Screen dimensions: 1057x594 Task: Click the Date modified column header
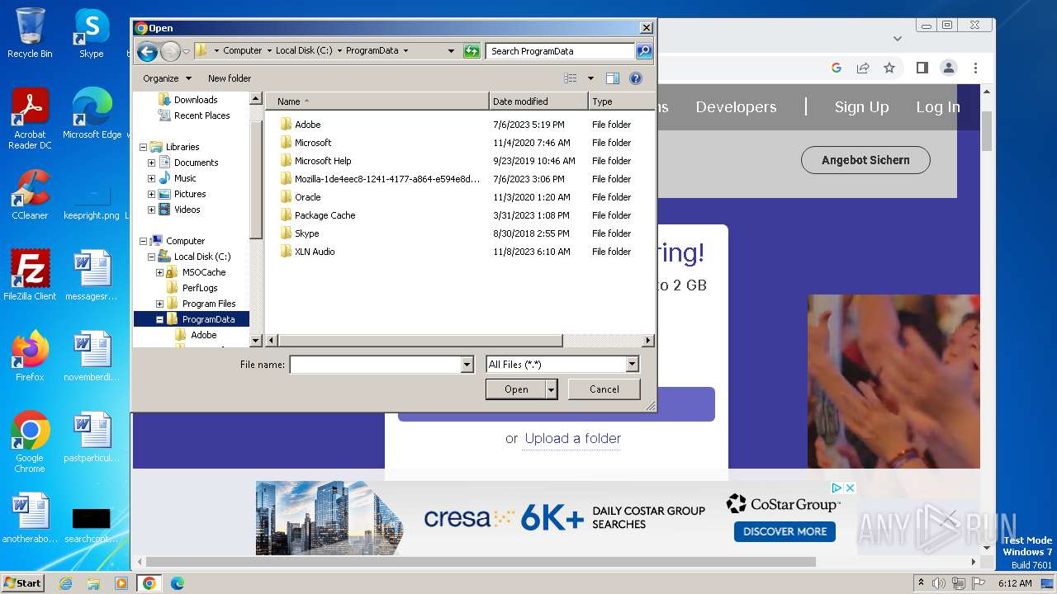[538, 101]
